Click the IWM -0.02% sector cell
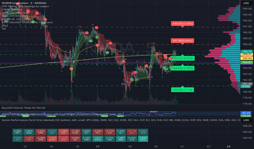 (x=41, y=132)
